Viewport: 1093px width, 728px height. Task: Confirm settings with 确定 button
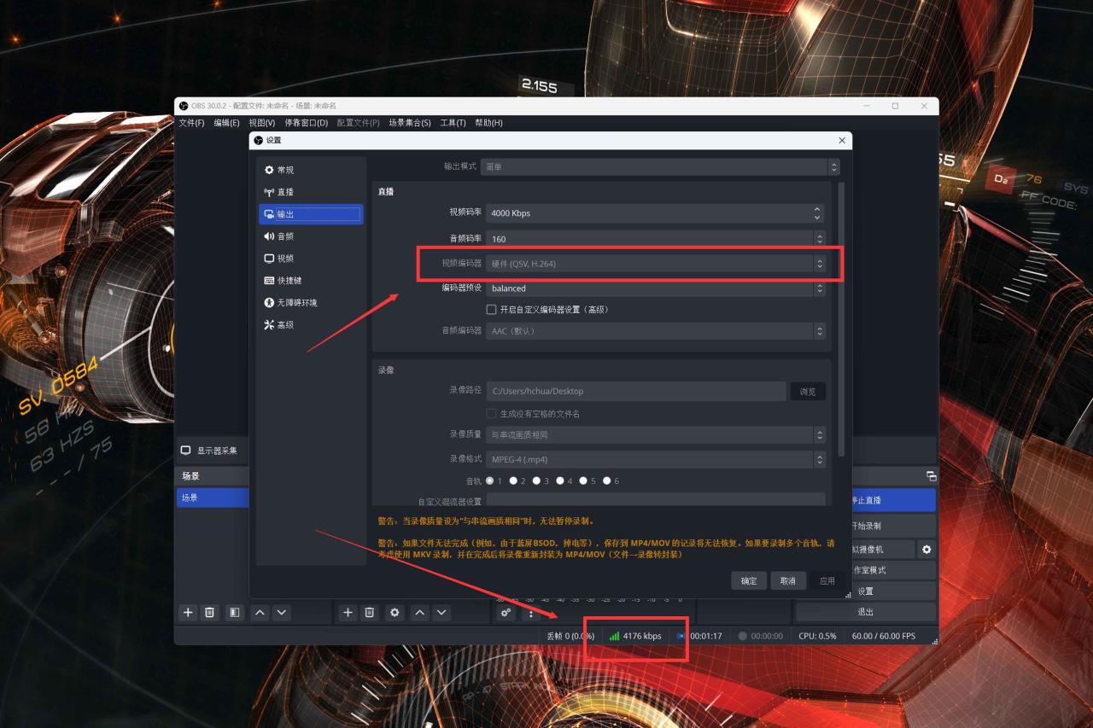tap(749, 581)
